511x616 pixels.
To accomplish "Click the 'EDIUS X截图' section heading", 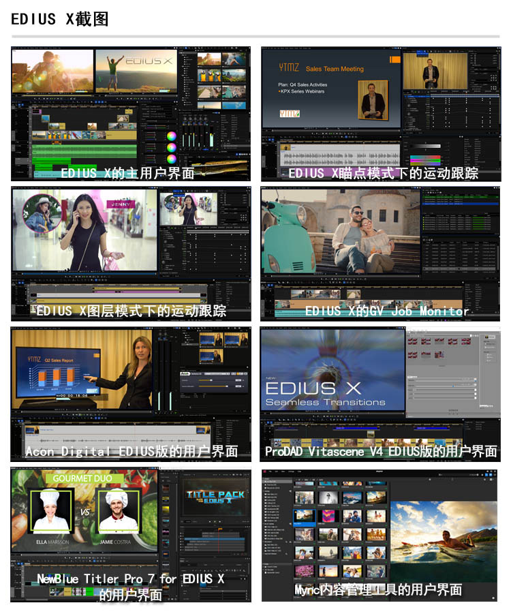I will coord(60,19).
